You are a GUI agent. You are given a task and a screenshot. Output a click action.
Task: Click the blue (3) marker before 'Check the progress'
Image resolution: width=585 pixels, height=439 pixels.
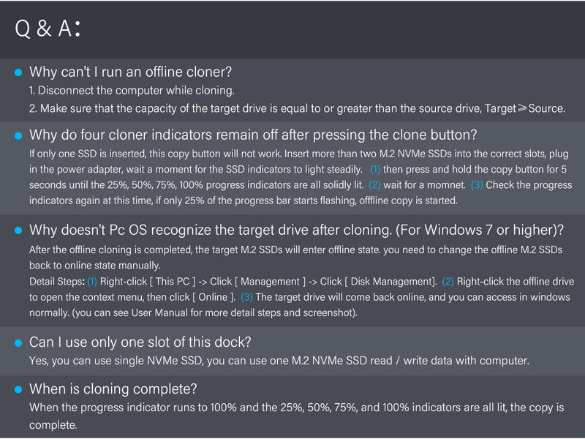[x=477, y=185]
